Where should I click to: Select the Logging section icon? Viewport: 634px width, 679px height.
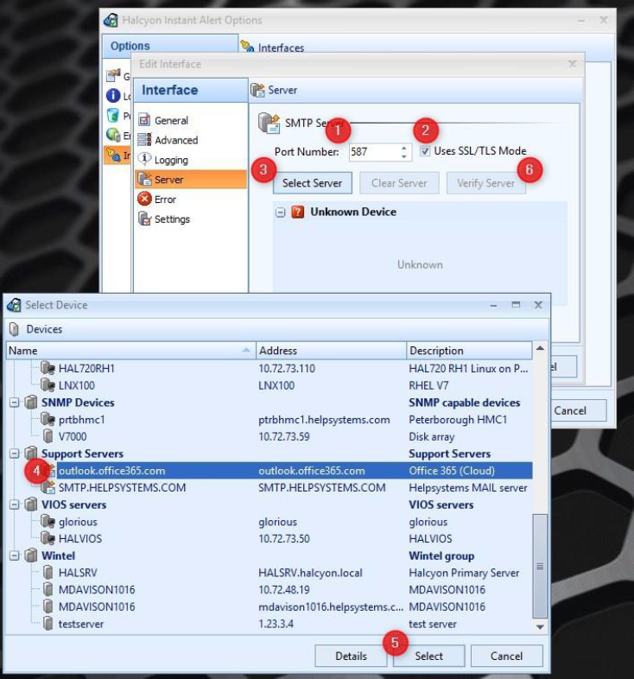tap(144, 160)
